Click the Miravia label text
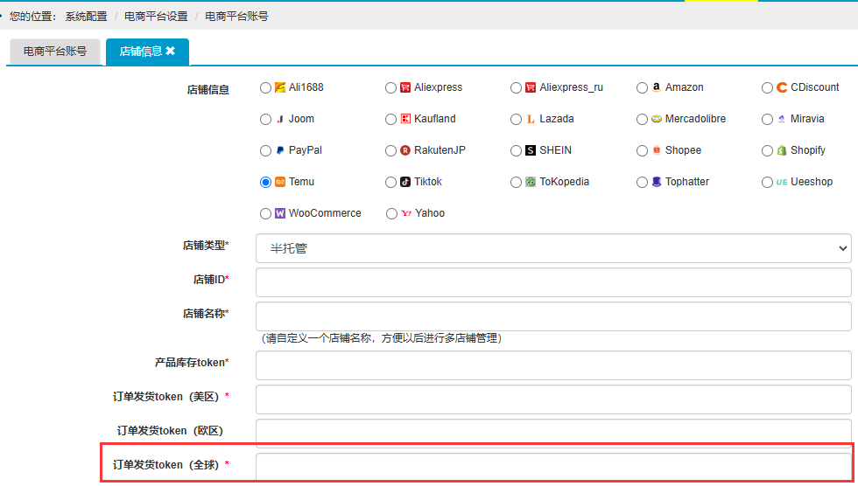Viewport: 858px width, 486px height. [807, 119]
